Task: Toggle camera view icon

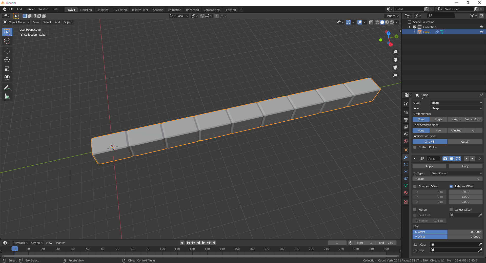Action: [x=395, y=68]
